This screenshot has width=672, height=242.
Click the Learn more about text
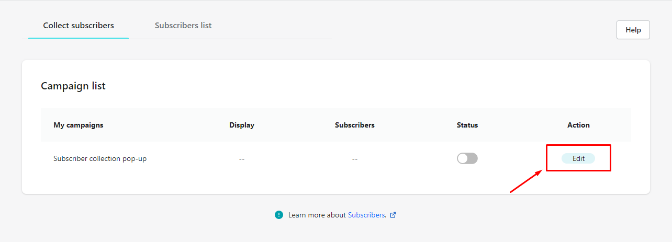point(317,215)
